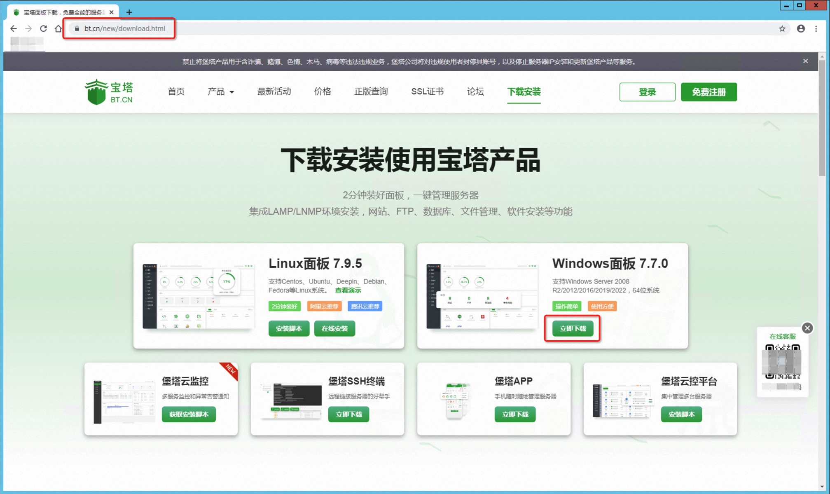The image size is (830, 494).
Task: Click the scrollbar down arrow
Action: click(822, 486)
